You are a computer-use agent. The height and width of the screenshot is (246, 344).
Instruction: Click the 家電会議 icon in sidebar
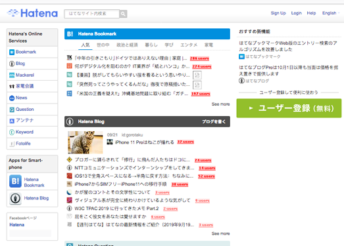pyautogui.click(x=12, y=86)
